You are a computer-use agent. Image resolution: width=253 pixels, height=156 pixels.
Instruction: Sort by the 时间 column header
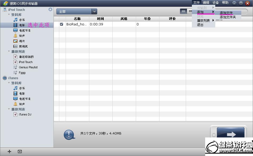(100, 19)
